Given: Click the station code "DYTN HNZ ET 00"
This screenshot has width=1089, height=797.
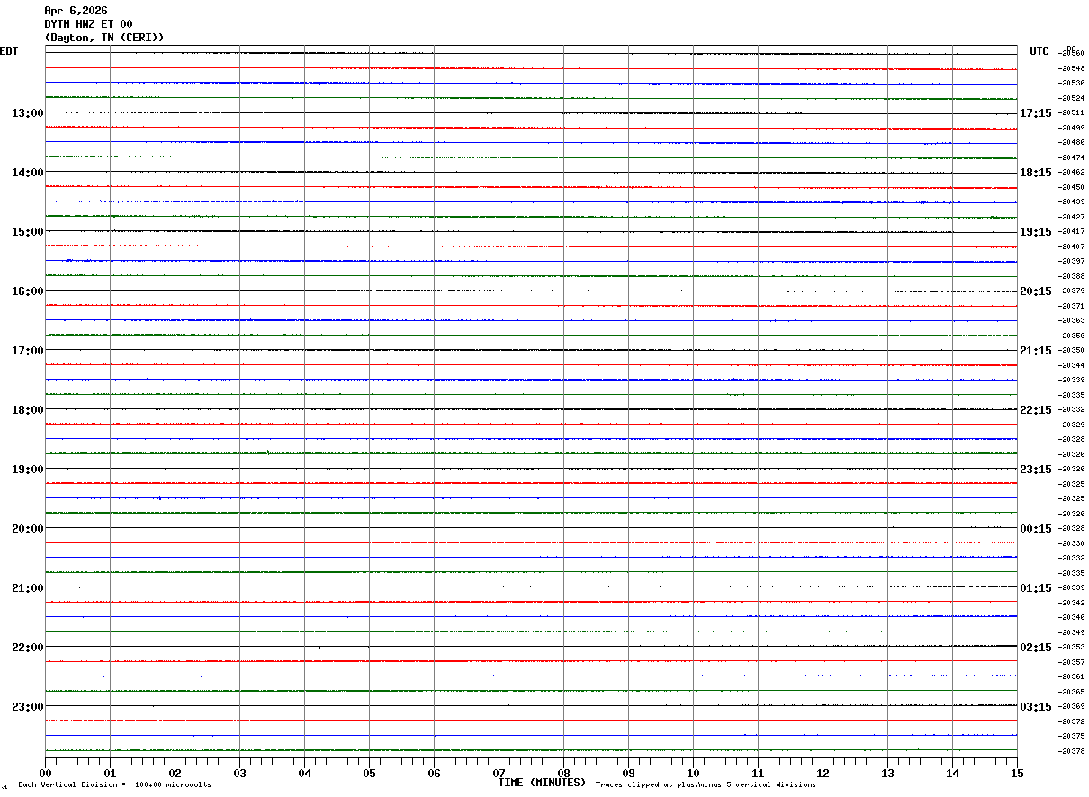Looking at the screenshot, I should point(88,24).
